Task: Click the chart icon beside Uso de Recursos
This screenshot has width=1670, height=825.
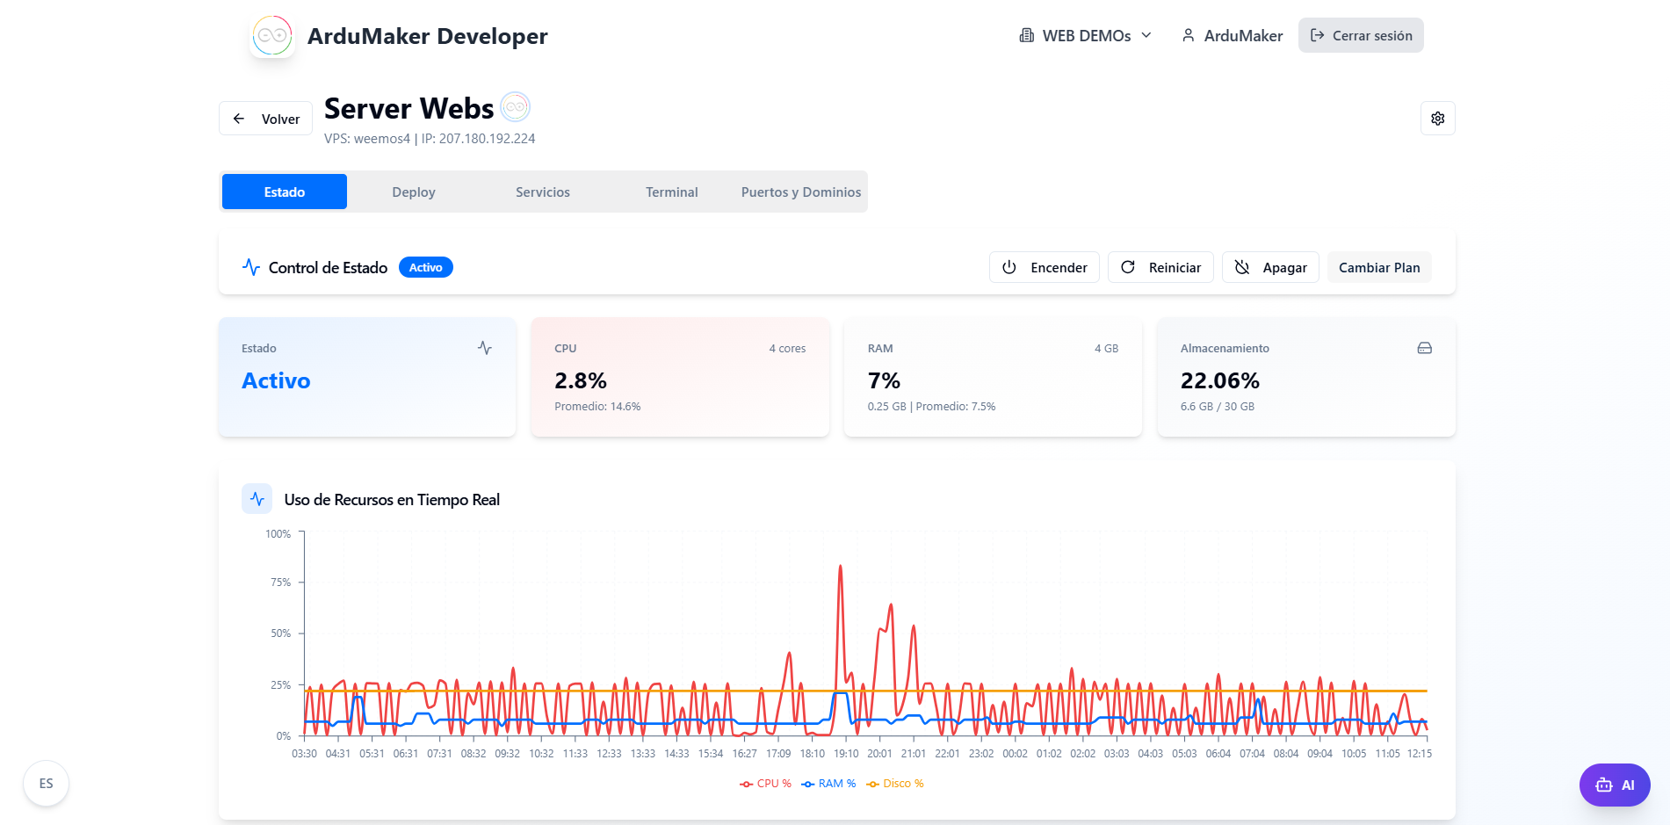Action: click(x=257, y=499)
